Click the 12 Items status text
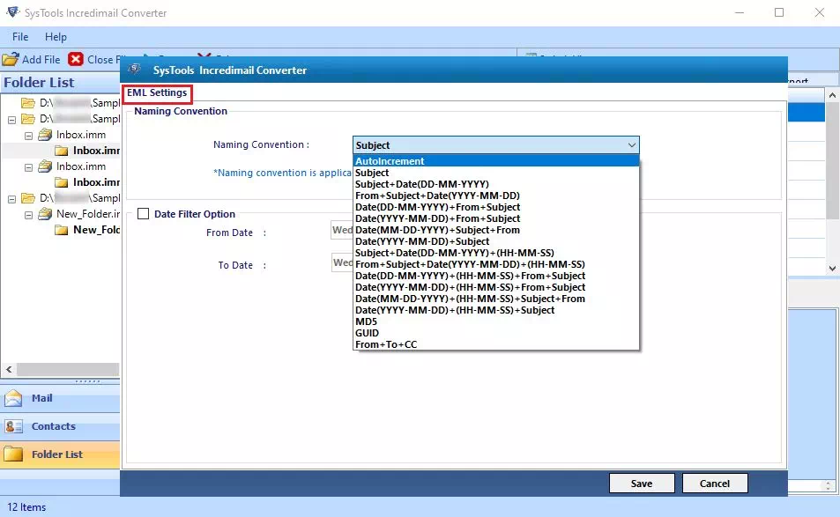 (x=26, y=506)
